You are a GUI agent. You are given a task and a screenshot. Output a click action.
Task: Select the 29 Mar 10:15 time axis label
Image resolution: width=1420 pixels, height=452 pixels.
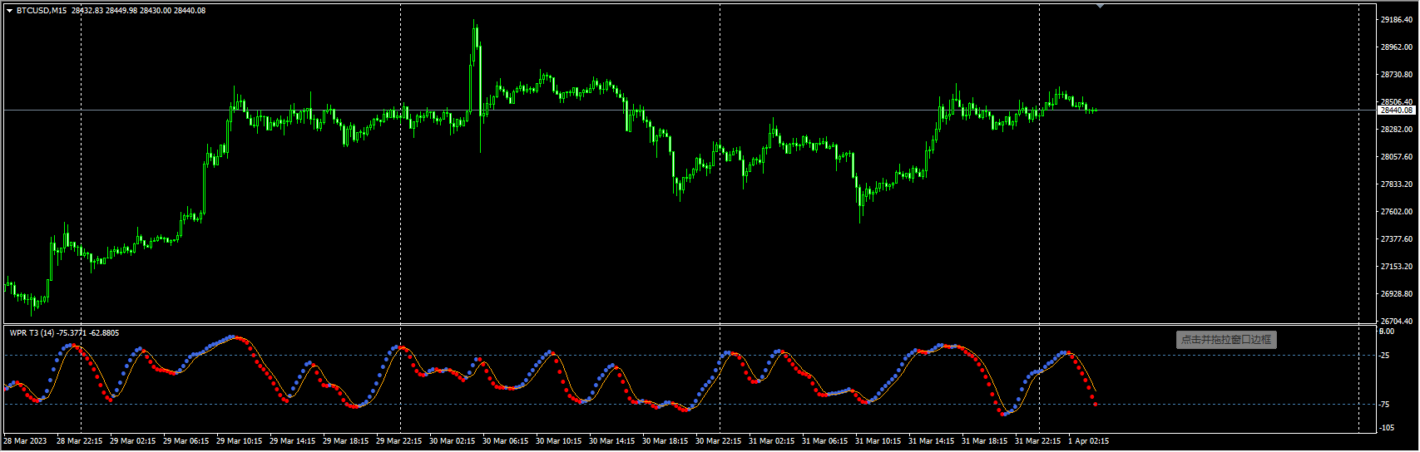[x=239, y=441]
